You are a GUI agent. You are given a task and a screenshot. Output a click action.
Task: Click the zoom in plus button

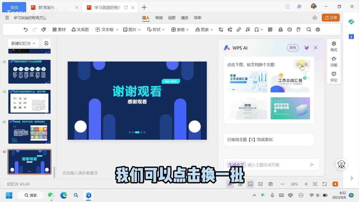pos(306,184)
